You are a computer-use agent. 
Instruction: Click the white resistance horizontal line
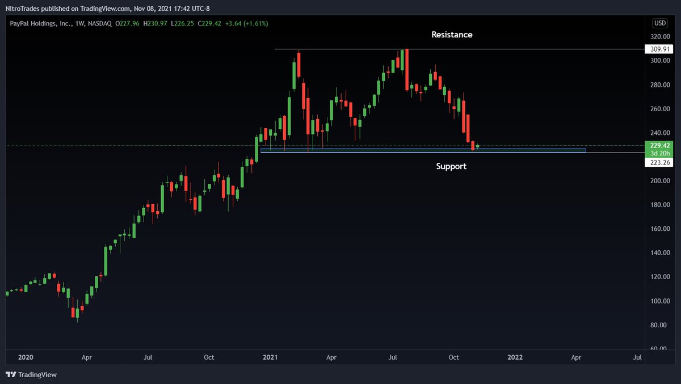[460, 49]
